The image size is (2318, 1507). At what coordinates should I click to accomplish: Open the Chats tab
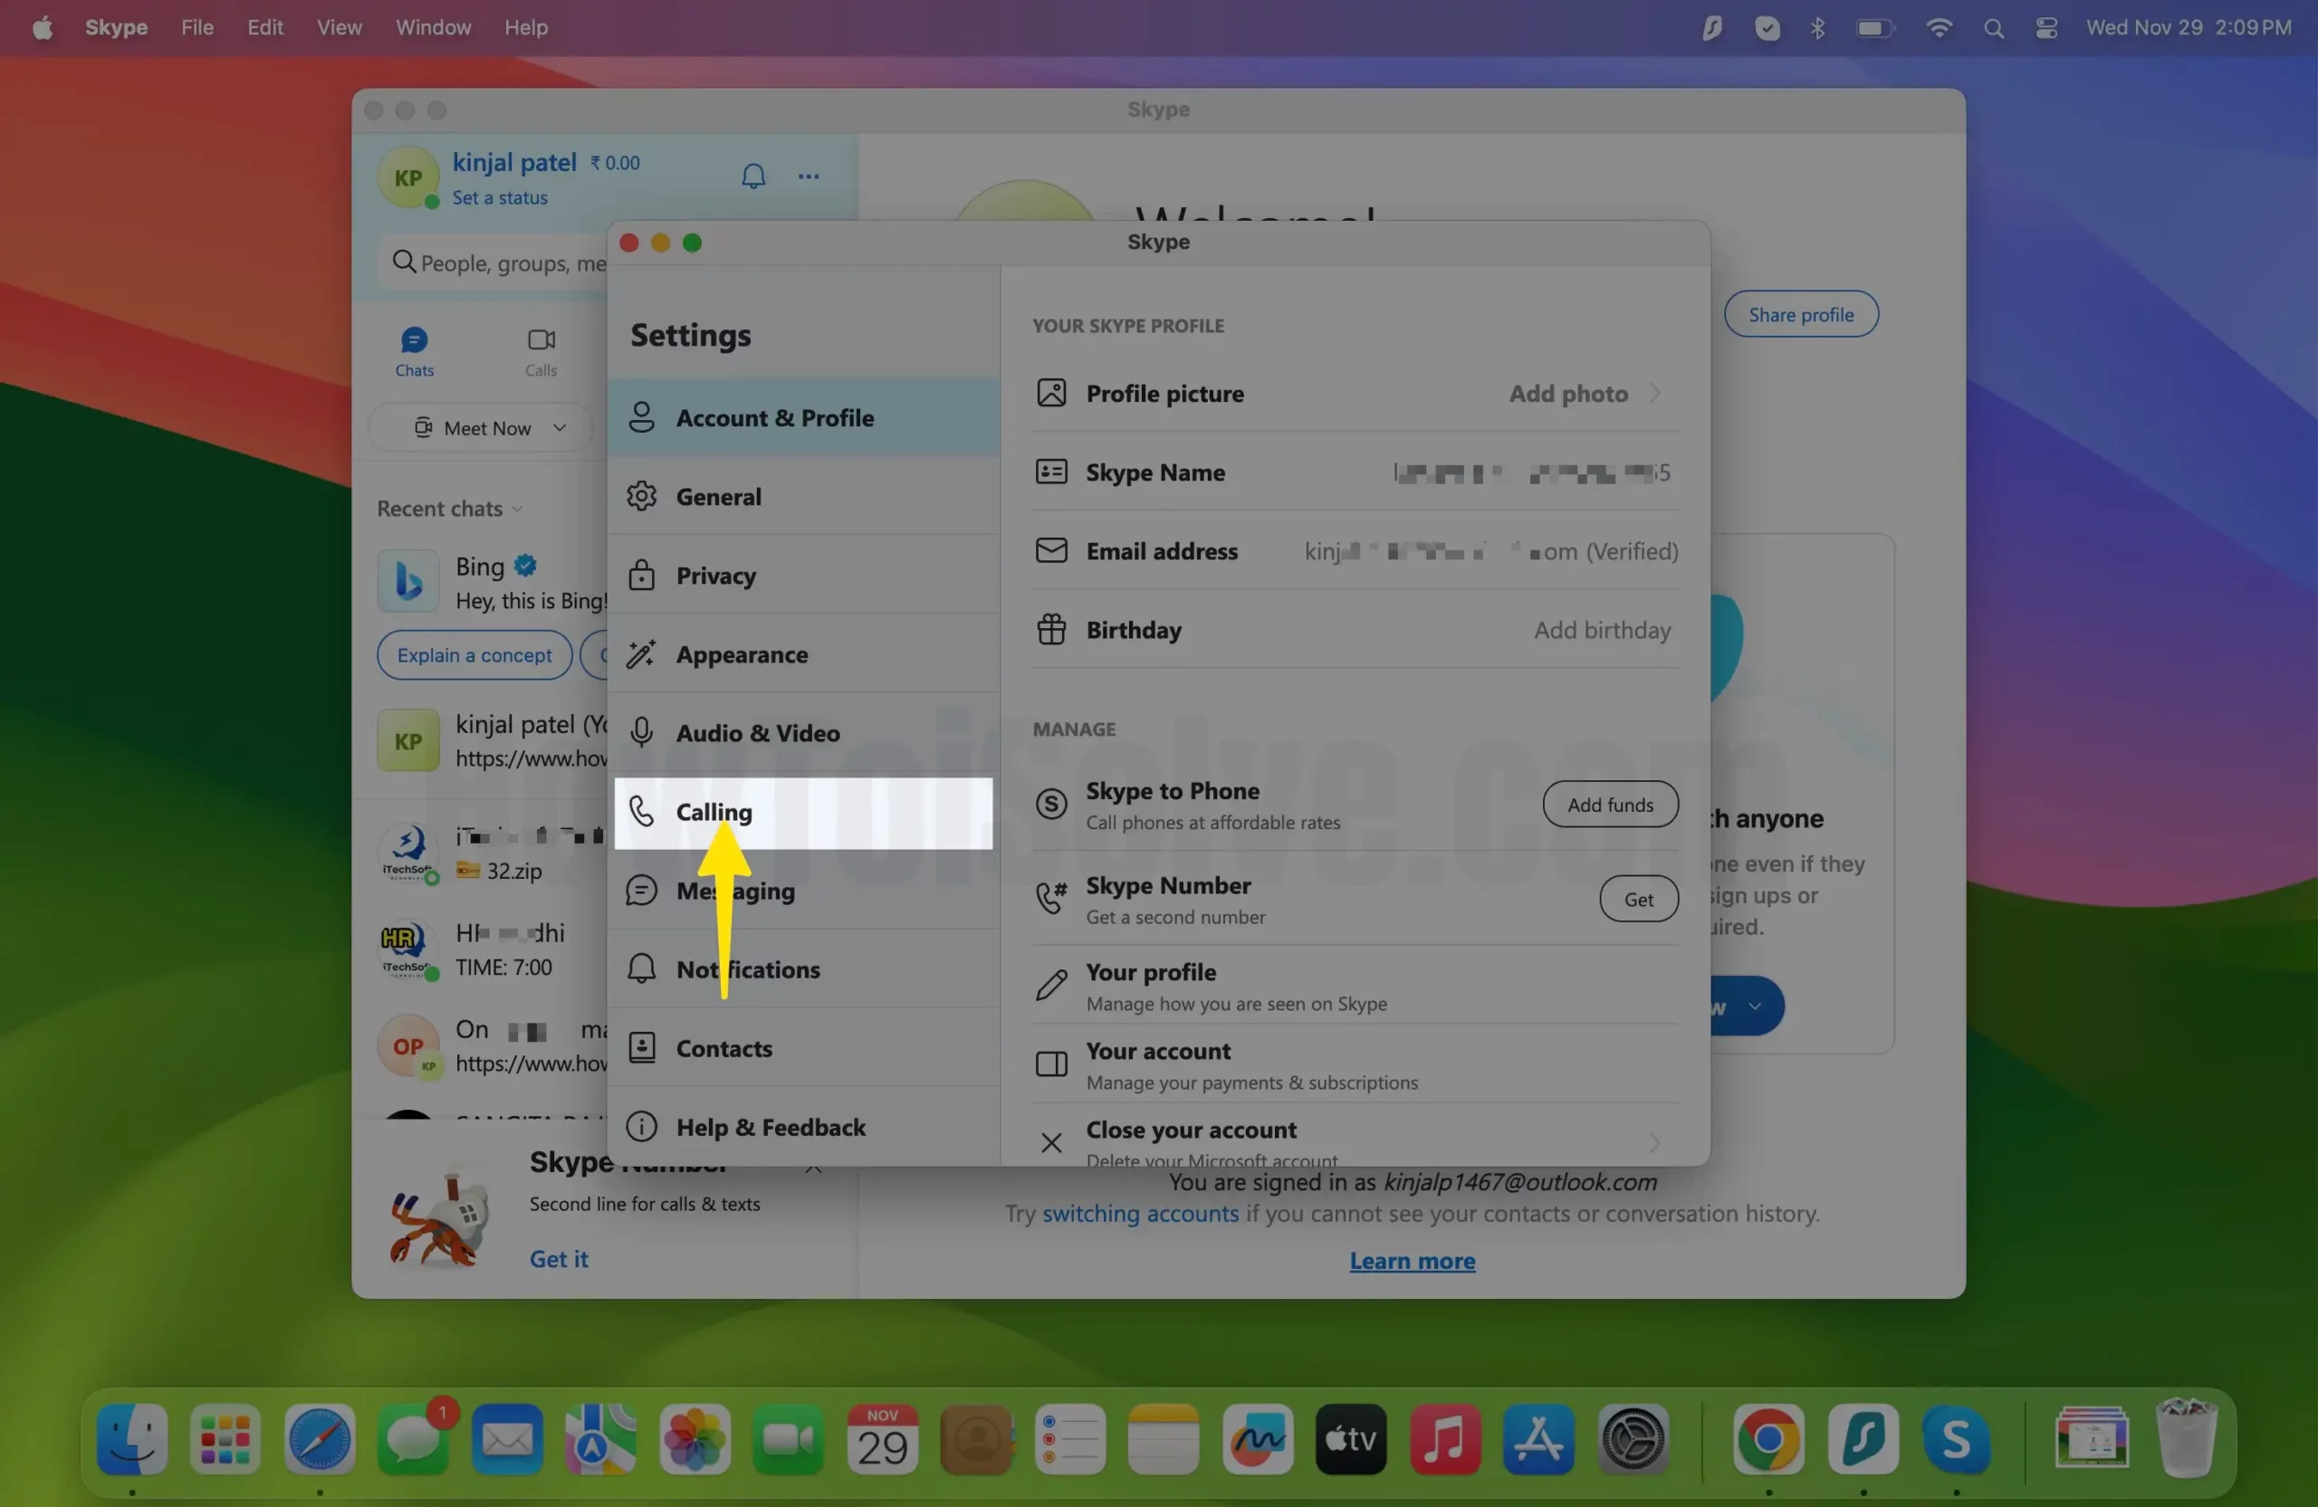pyautogui.click(x=414, y=351)
